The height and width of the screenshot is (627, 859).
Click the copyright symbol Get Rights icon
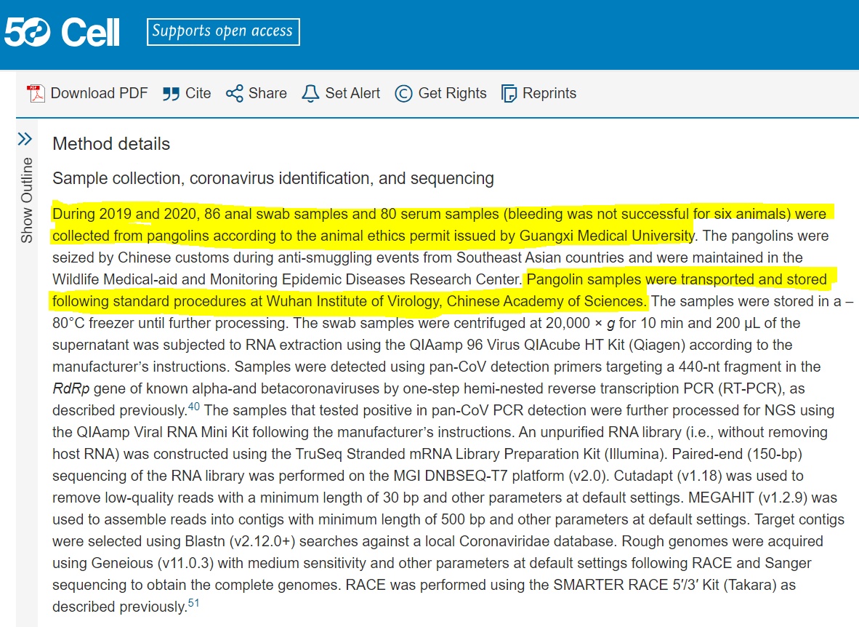click(x=403, y=94)
